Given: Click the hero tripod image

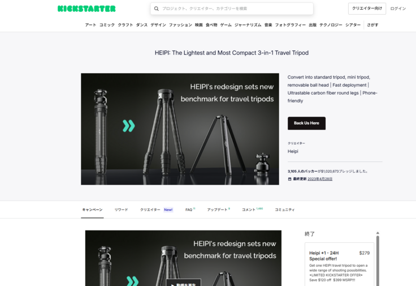Looking at the screenshot, I should tap(180, 129).
